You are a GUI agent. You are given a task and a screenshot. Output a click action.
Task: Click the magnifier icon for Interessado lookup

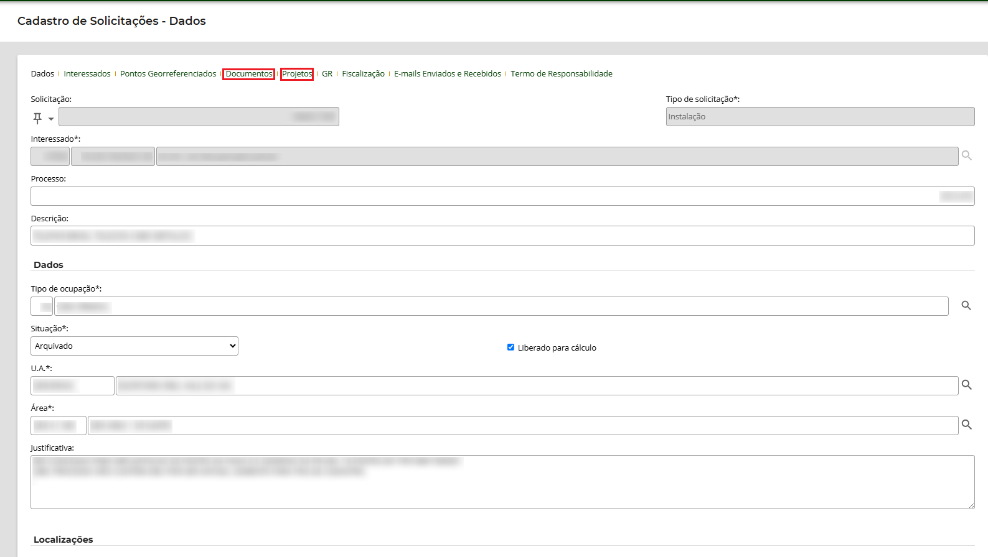coord(966,155)
